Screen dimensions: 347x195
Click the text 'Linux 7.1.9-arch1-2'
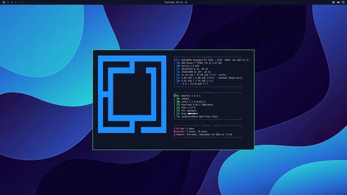(x=194, y=102)
